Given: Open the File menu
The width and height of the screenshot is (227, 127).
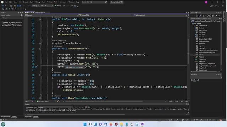Looking at the screenshot, I should tap(6, 2).
